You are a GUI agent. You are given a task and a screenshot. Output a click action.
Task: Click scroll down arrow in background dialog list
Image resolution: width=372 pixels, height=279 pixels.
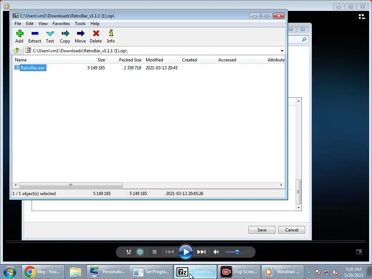tap(299, 207)
